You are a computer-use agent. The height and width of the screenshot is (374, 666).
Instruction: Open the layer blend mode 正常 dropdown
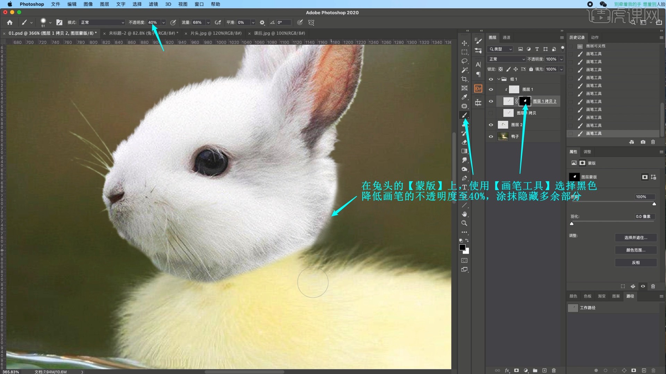(507, 59)
